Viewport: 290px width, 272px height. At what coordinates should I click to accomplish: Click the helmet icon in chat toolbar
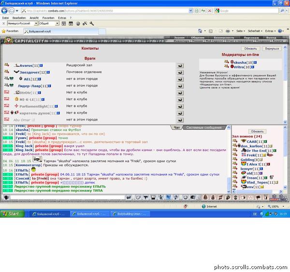tap(192, 197)
